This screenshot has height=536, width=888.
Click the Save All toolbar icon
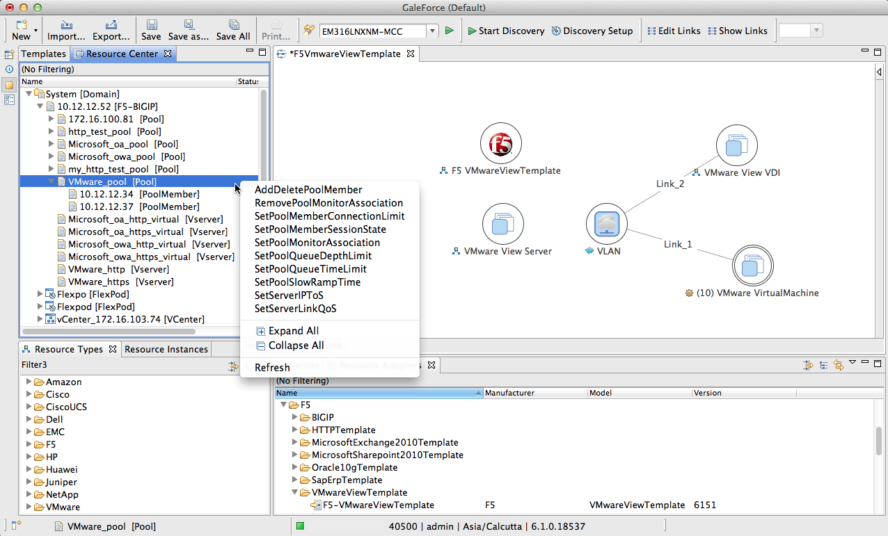click(x=233, y=25)
